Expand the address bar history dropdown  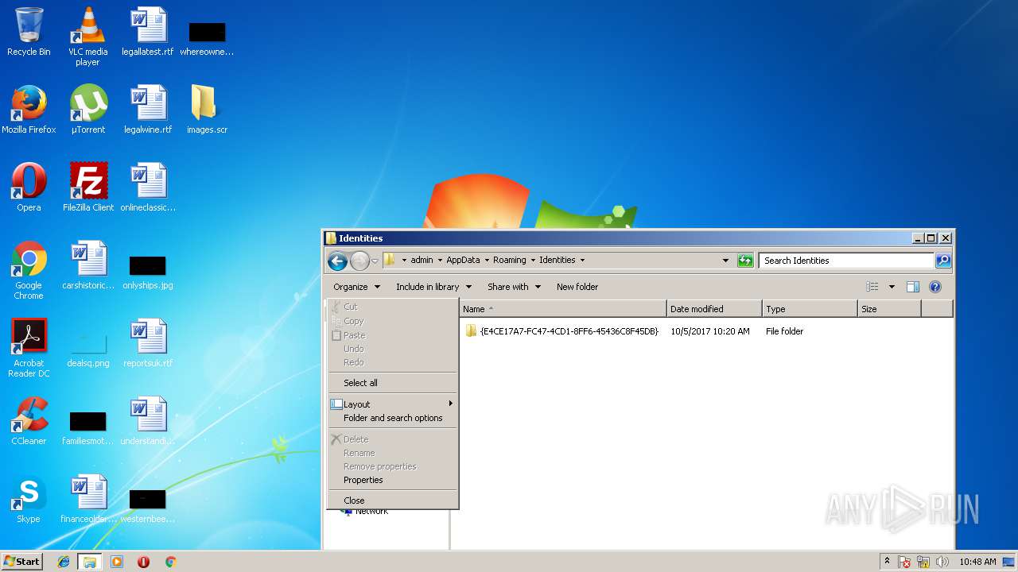(x=725, y=261)
